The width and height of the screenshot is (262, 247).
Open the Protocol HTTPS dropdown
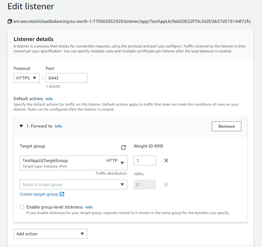coord(26,78)
